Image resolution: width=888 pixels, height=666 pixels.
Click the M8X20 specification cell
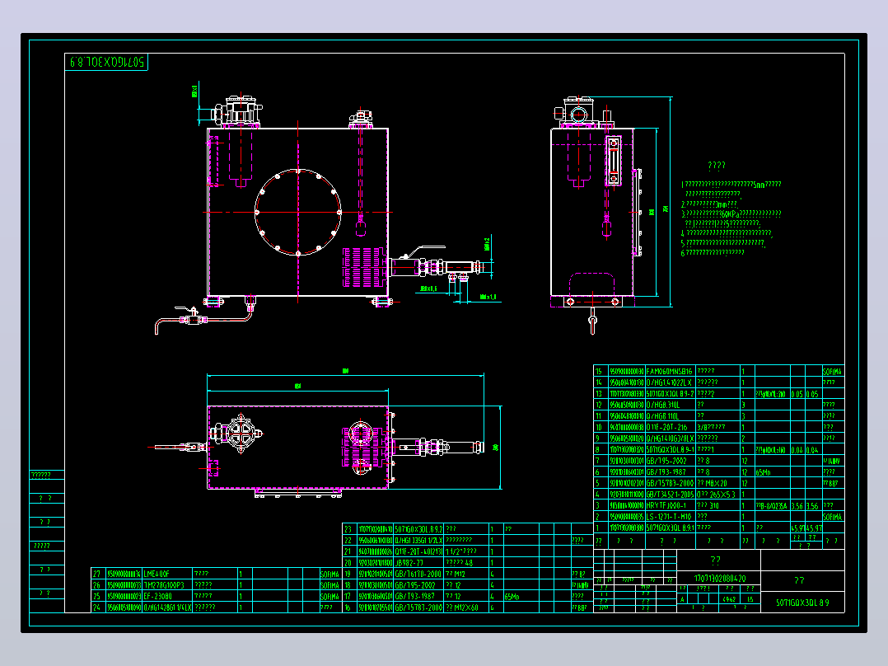pyautogui.click(x=717, y=483)
